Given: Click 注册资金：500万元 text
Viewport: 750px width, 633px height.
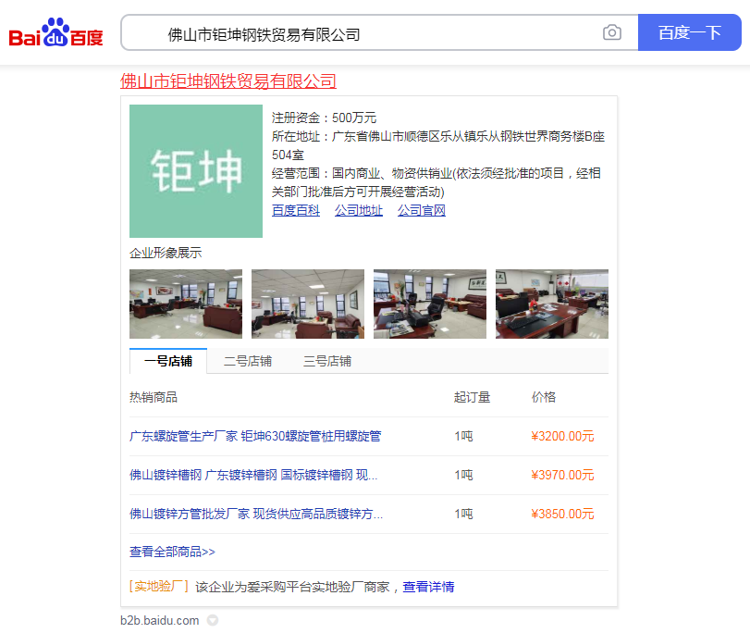Looking at the screenshot, I should click(325, 118).
